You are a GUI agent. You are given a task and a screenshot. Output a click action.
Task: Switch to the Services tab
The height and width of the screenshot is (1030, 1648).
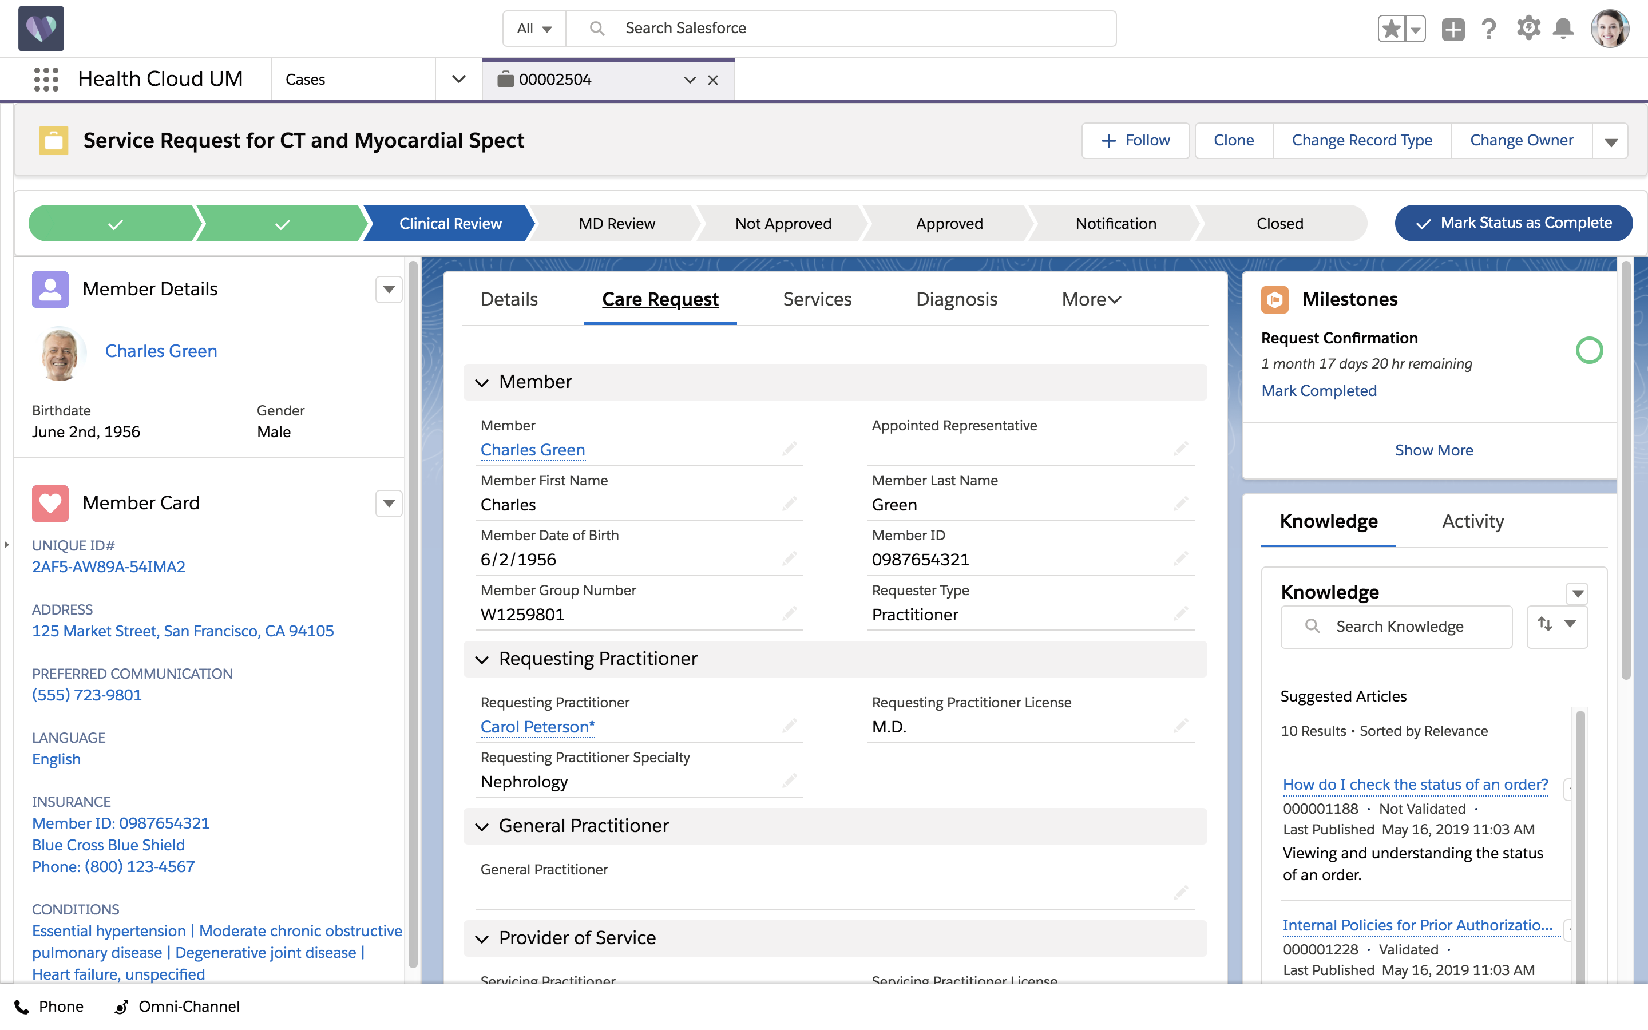pos(817,299)
